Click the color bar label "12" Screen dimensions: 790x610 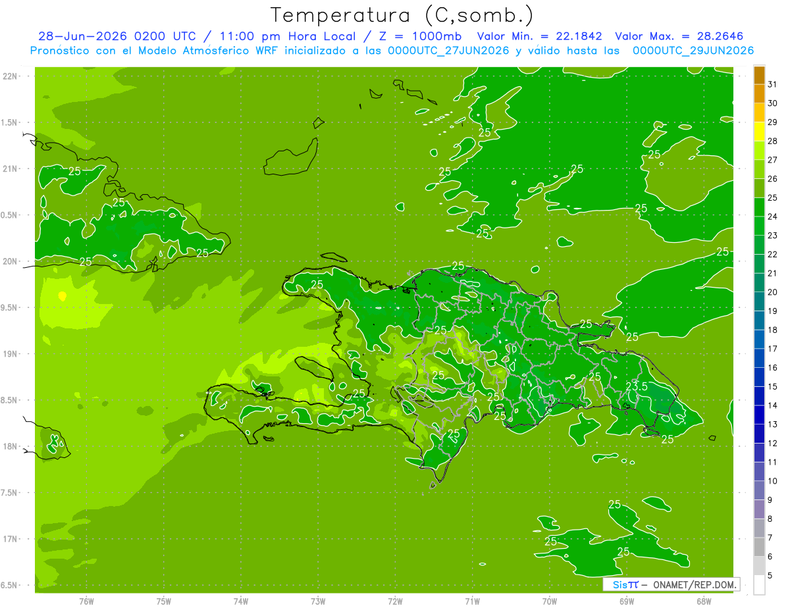click(772, 443)
